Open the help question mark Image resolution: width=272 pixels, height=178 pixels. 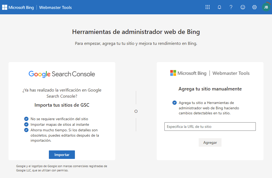pyautogui.click(x=231, y=7)
